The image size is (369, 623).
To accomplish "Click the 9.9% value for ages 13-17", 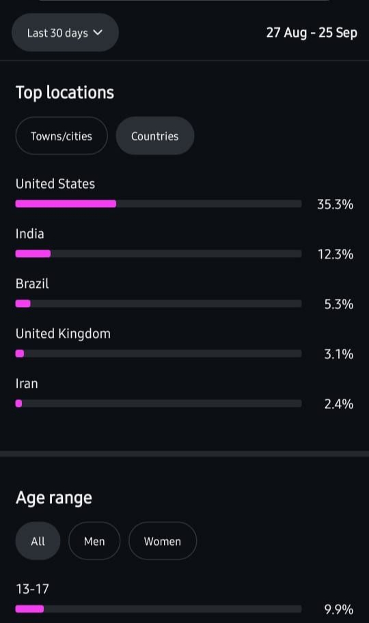I will (x=338, y=609).
